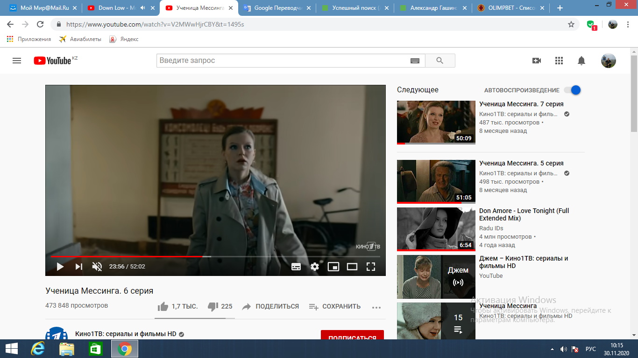
Task: Switch the video to full screen
Action: (371, 267)
